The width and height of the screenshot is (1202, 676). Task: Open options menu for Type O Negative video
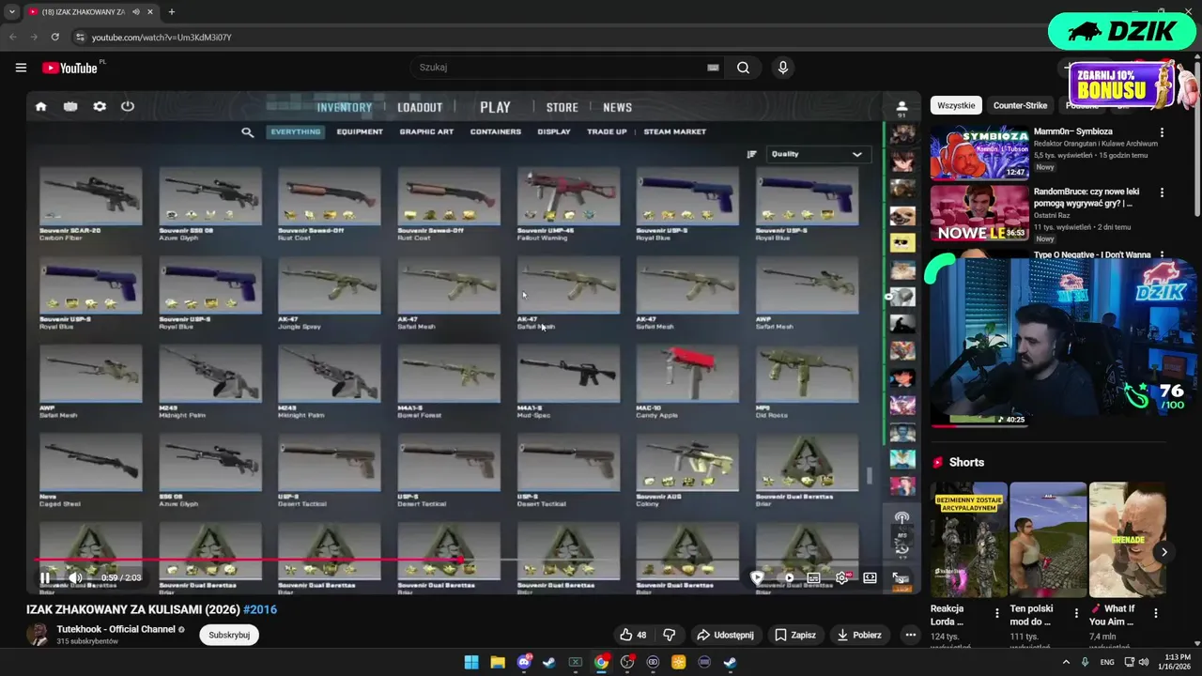[1162, 254]
